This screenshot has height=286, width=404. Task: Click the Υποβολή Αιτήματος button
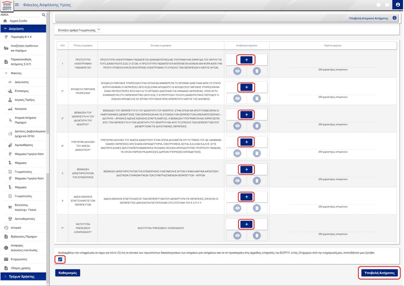coord(379,273)
